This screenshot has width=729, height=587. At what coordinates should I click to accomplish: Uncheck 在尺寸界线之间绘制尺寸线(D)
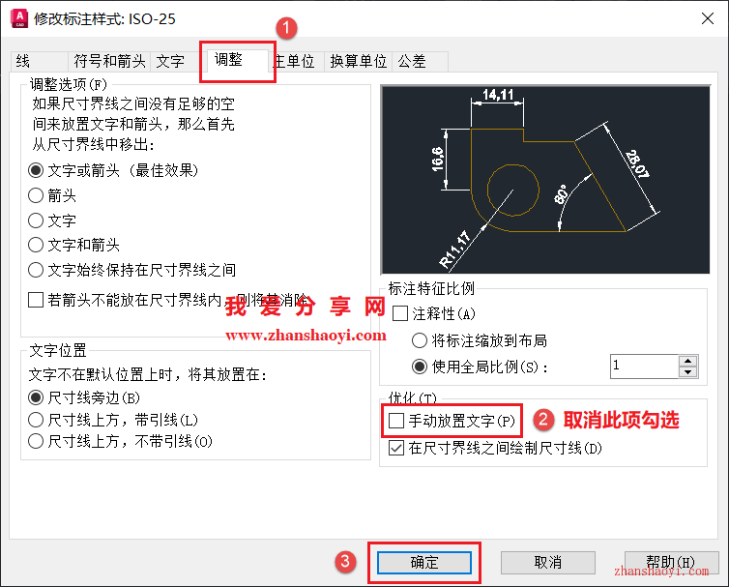pyautogui.click(x=396, y=449)
